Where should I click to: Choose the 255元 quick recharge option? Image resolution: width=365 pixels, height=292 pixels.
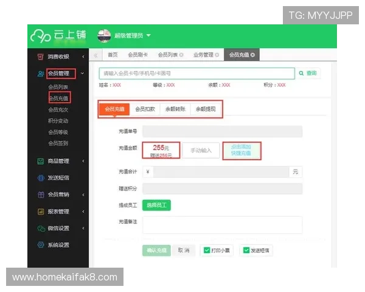click(x=161, y=150)
